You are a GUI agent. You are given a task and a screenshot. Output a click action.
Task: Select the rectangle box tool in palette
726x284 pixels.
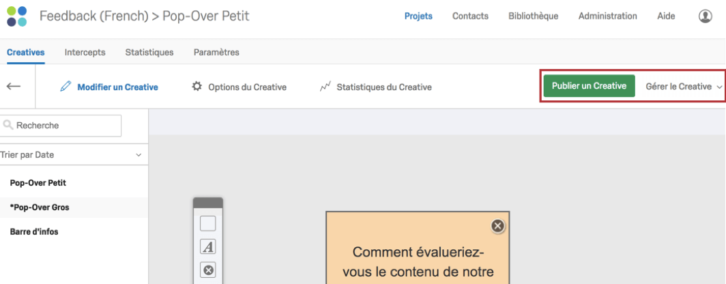pos(207,223)
